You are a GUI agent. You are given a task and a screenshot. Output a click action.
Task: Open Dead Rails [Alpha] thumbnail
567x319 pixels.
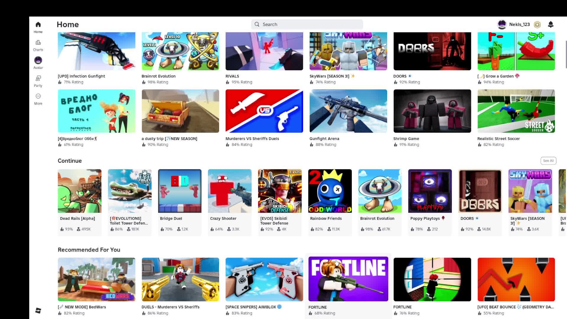[x=79, y=191]
